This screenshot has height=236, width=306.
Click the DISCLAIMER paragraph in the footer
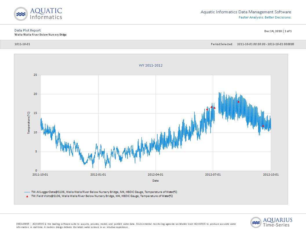point(126,226)
